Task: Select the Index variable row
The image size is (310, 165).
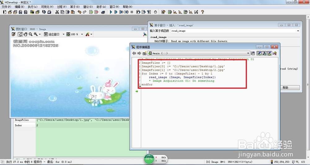Action: 72,125
